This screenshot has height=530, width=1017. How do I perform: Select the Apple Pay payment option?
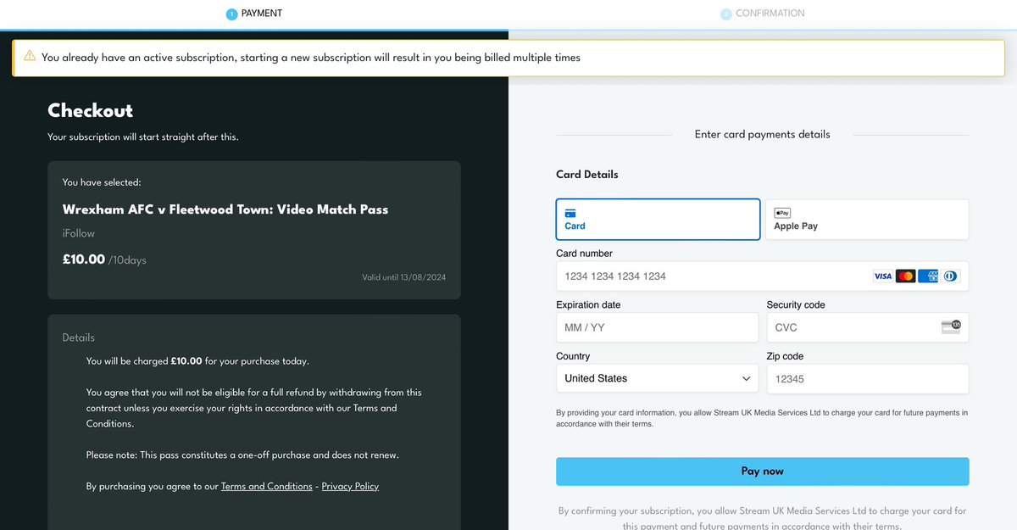867,220
